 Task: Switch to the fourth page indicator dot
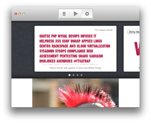[x=81, y=75]
